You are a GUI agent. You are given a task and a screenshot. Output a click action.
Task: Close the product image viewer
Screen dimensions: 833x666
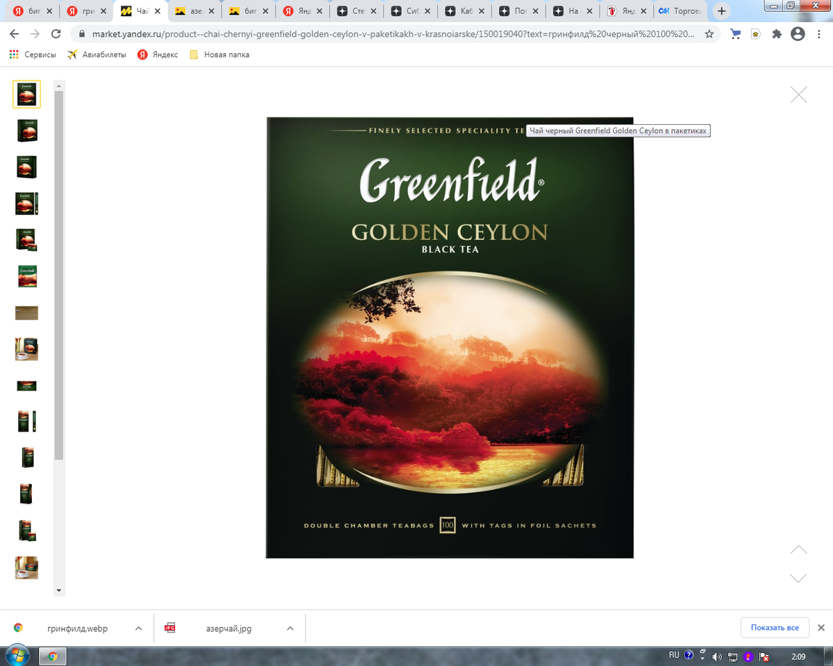point(799,95)
